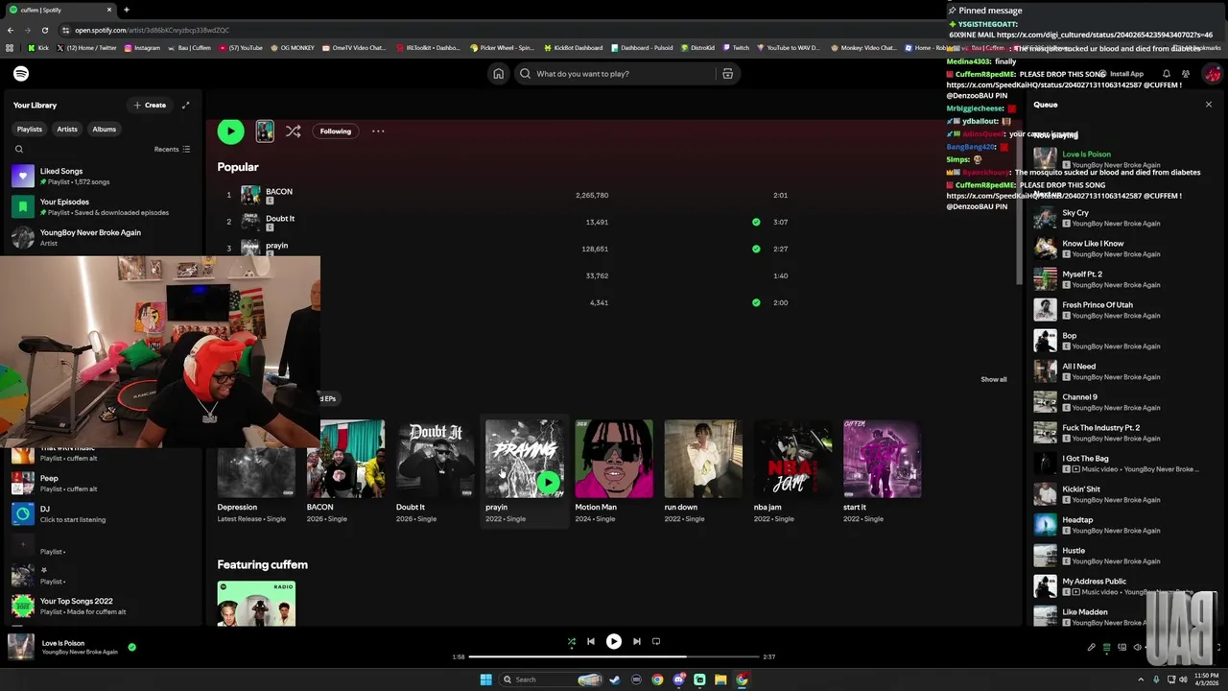Select Headtap in queue
Image resolution: width=1228 pixels, height=691 pixels.
point(1121,525)
